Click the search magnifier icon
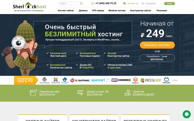 (81, 3)
